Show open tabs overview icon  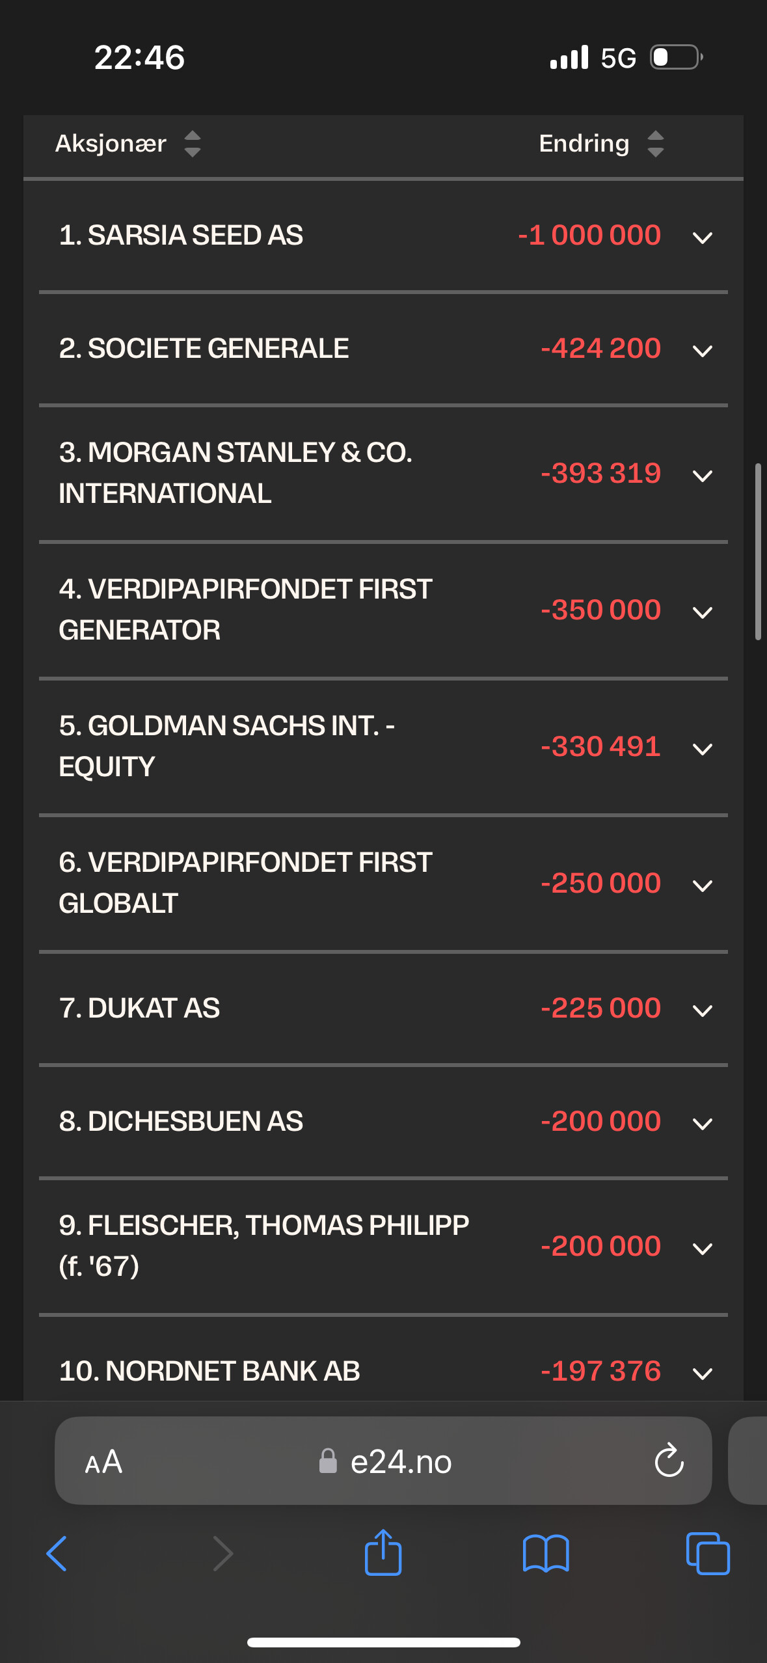pos(708,1554)
